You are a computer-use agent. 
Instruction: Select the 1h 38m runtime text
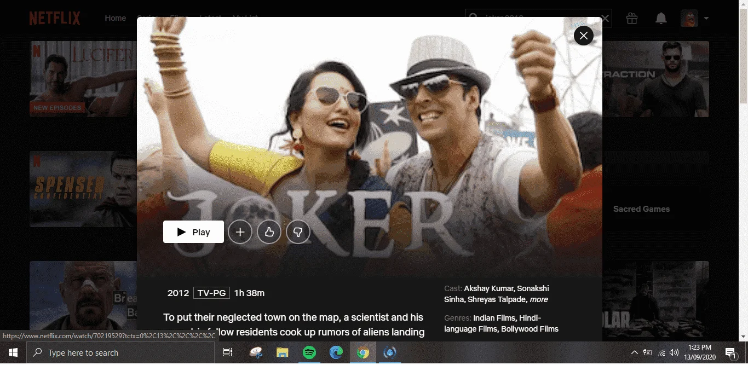(249, 293)
